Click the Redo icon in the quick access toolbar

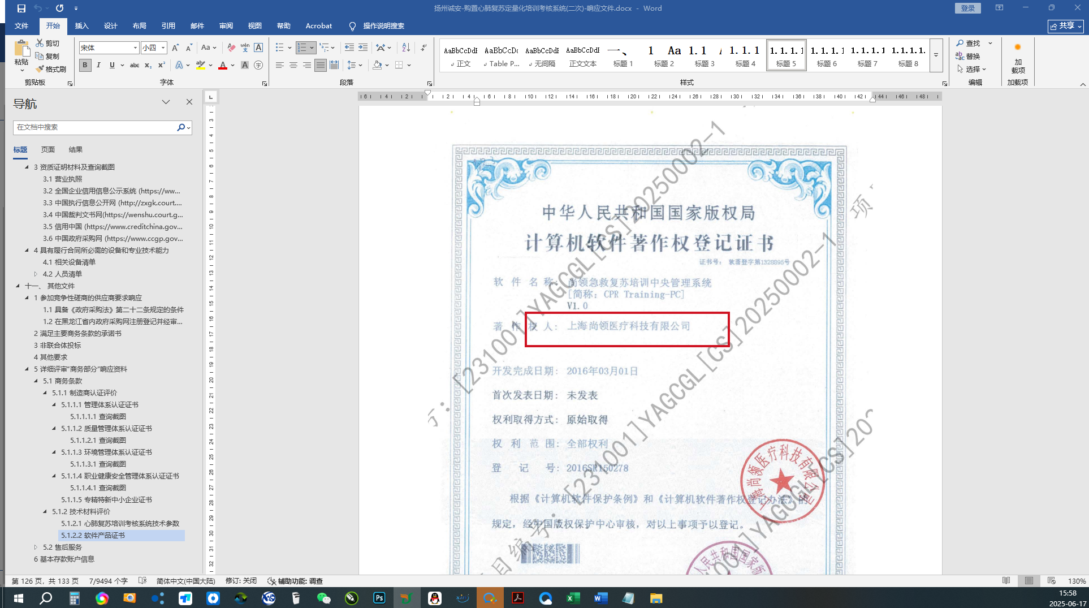(59, 8)
